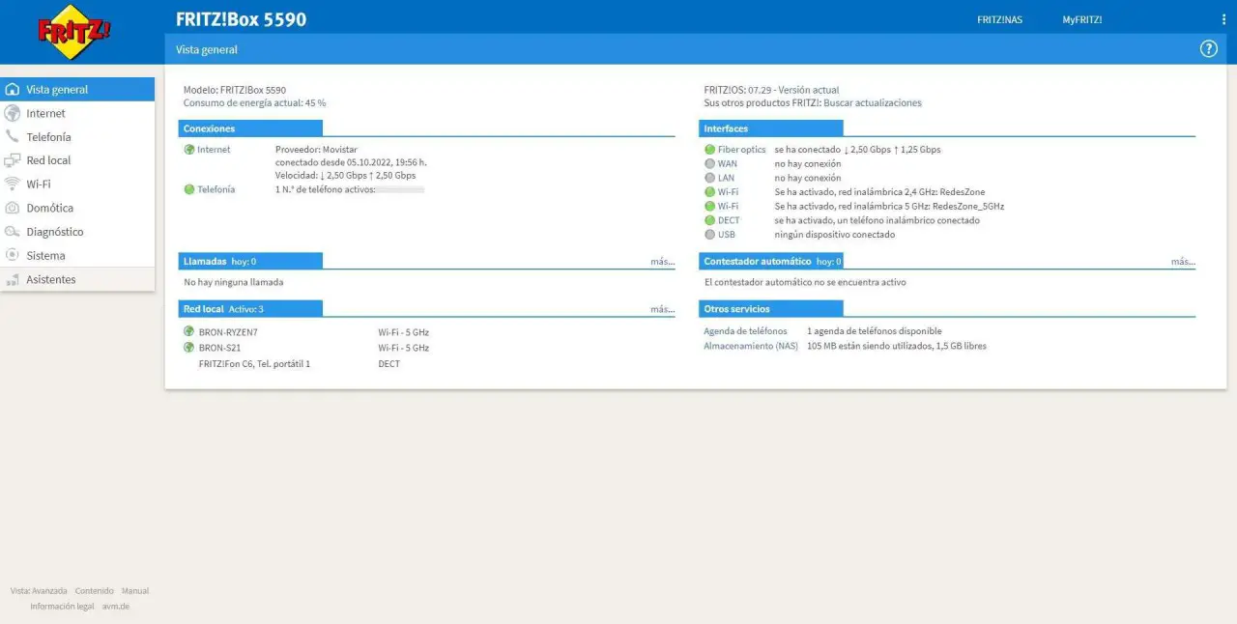Viewport: 1237px width, 624px height.
Task: Show more in Red local section
Action: tap(662, 309)
